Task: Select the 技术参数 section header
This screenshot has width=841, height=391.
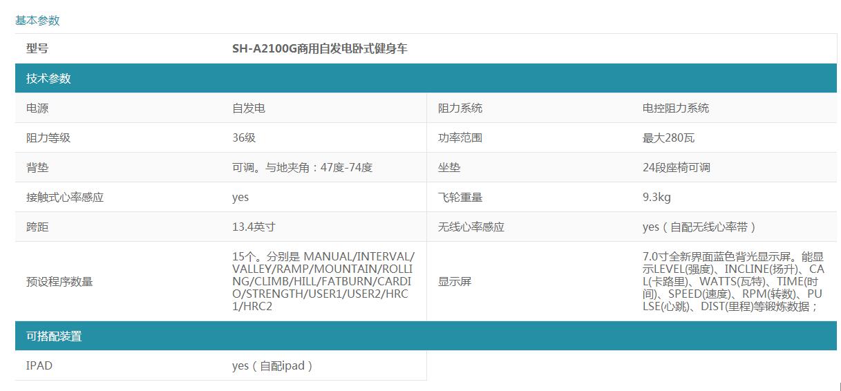Action: pyautogui.click(x=48, y=78)
